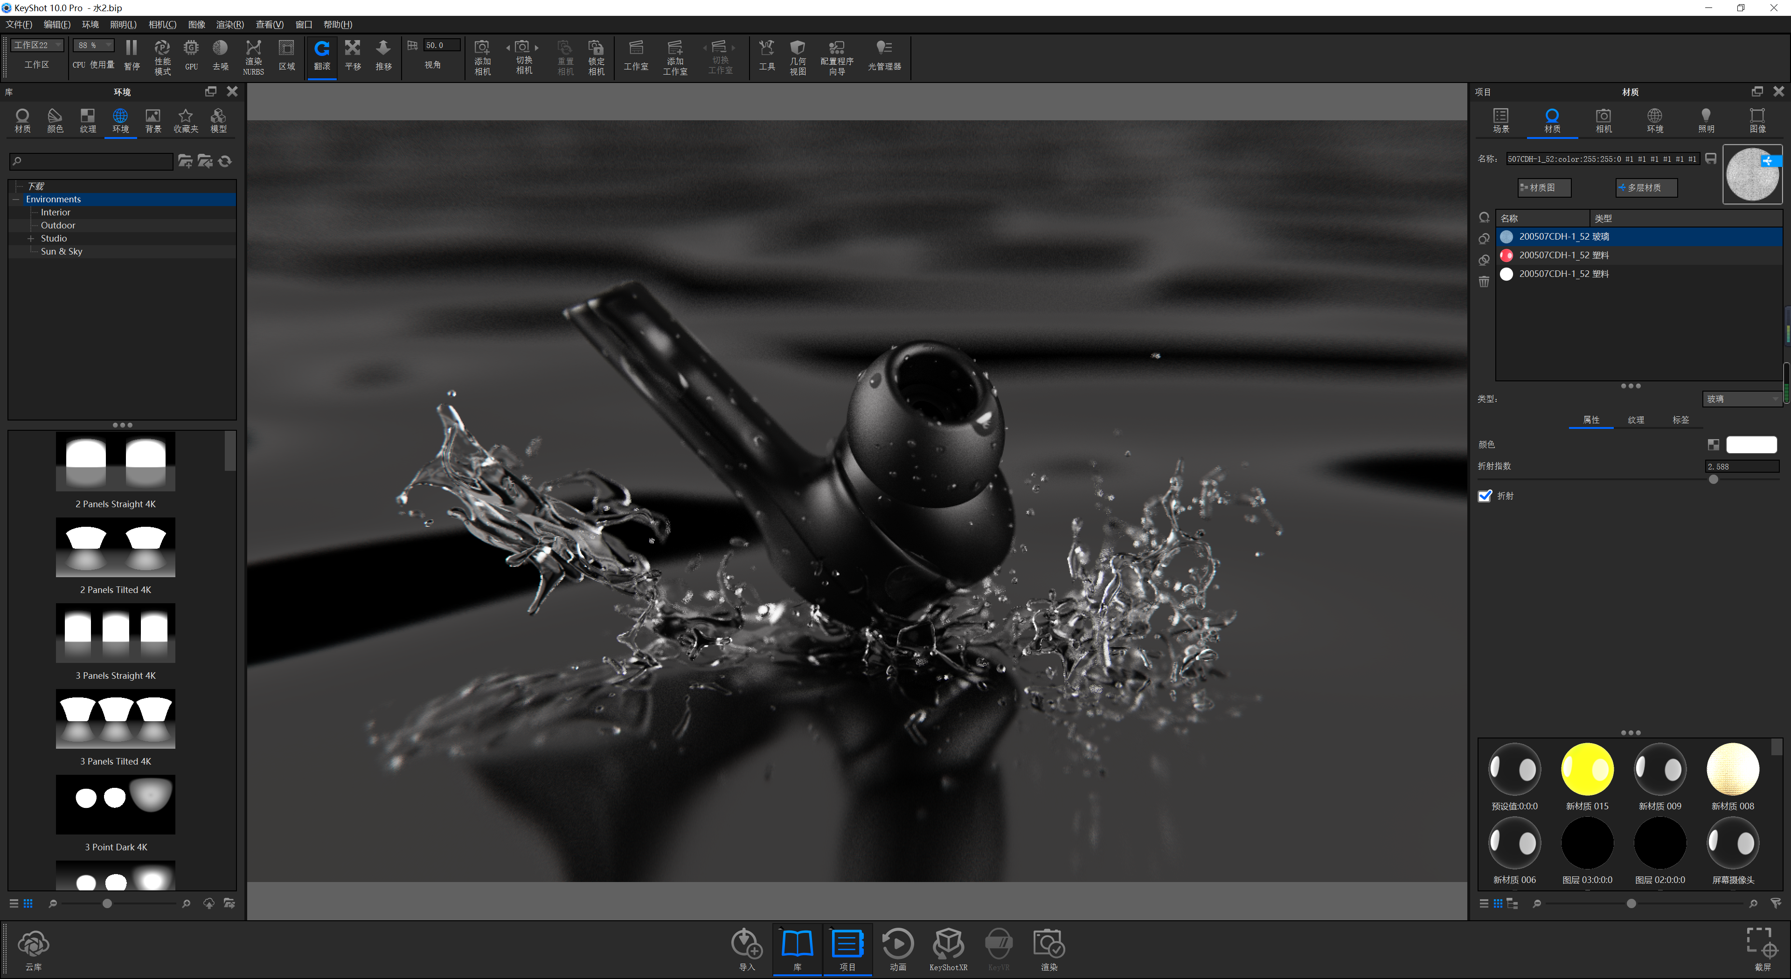Viewport: 1791px width, 979px height.
Task: Open the KeyShotXR wizard
Action: pos(948,950)
